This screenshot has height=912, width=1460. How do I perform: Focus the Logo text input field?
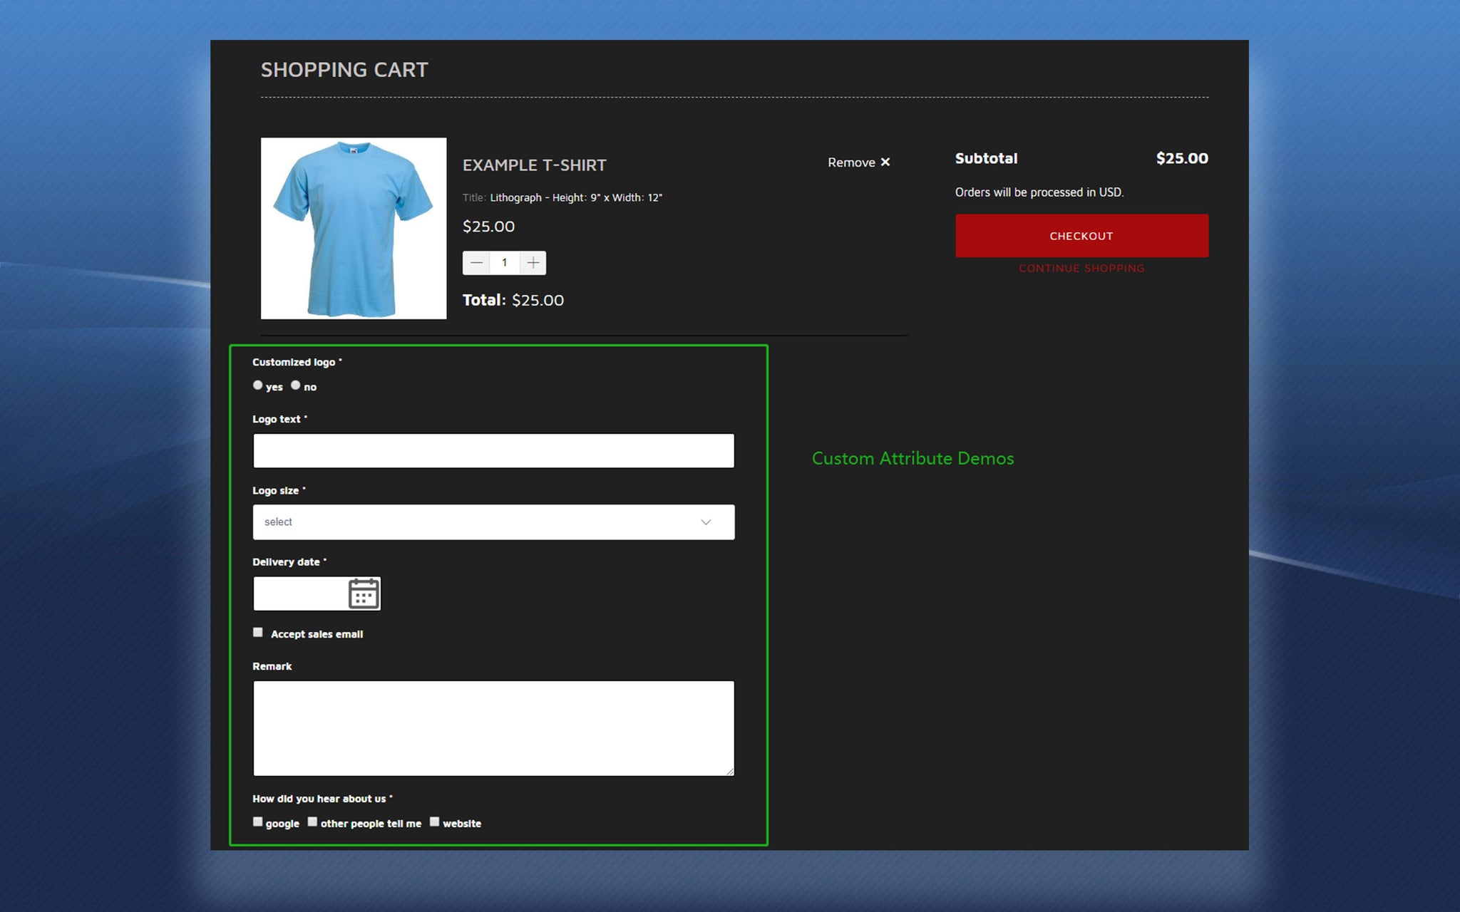[493, 451]
